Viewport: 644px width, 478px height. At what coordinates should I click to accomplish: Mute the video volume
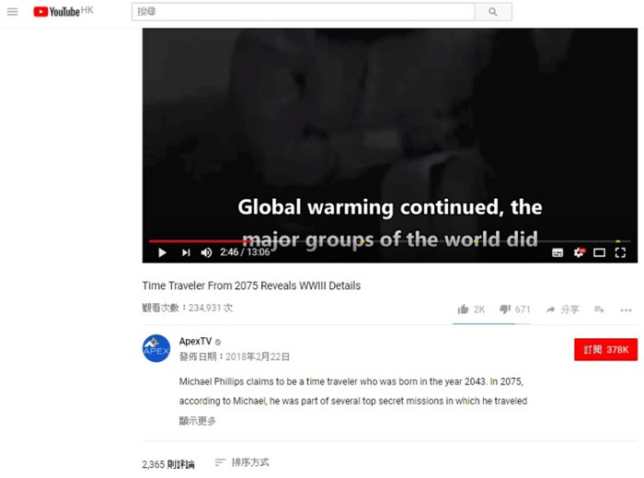[206, 252]
